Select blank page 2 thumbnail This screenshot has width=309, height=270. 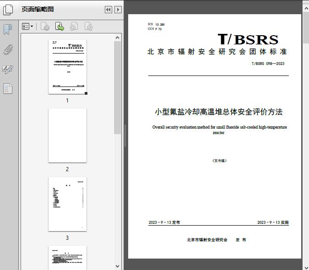pos(67,135)
